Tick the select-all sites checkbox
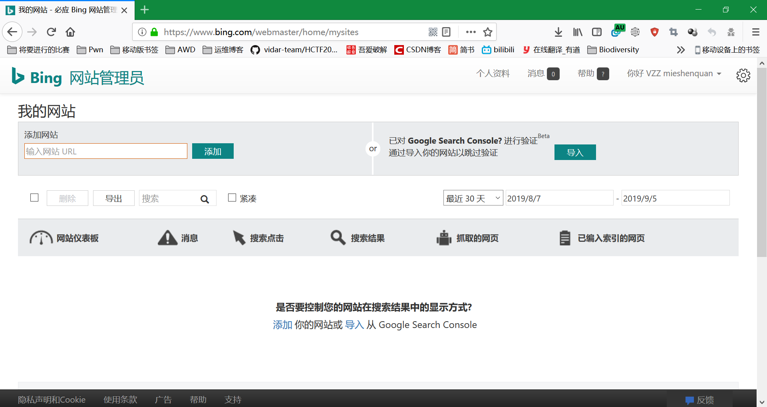 [34, 198]
